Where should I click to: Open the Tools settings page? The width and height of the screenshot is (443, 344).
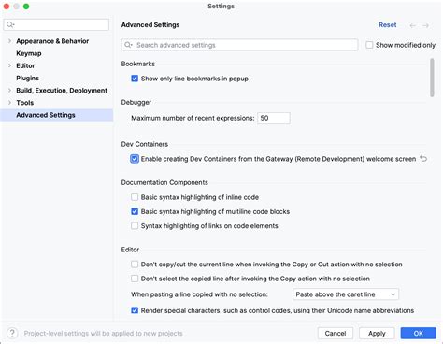point(25,103)
